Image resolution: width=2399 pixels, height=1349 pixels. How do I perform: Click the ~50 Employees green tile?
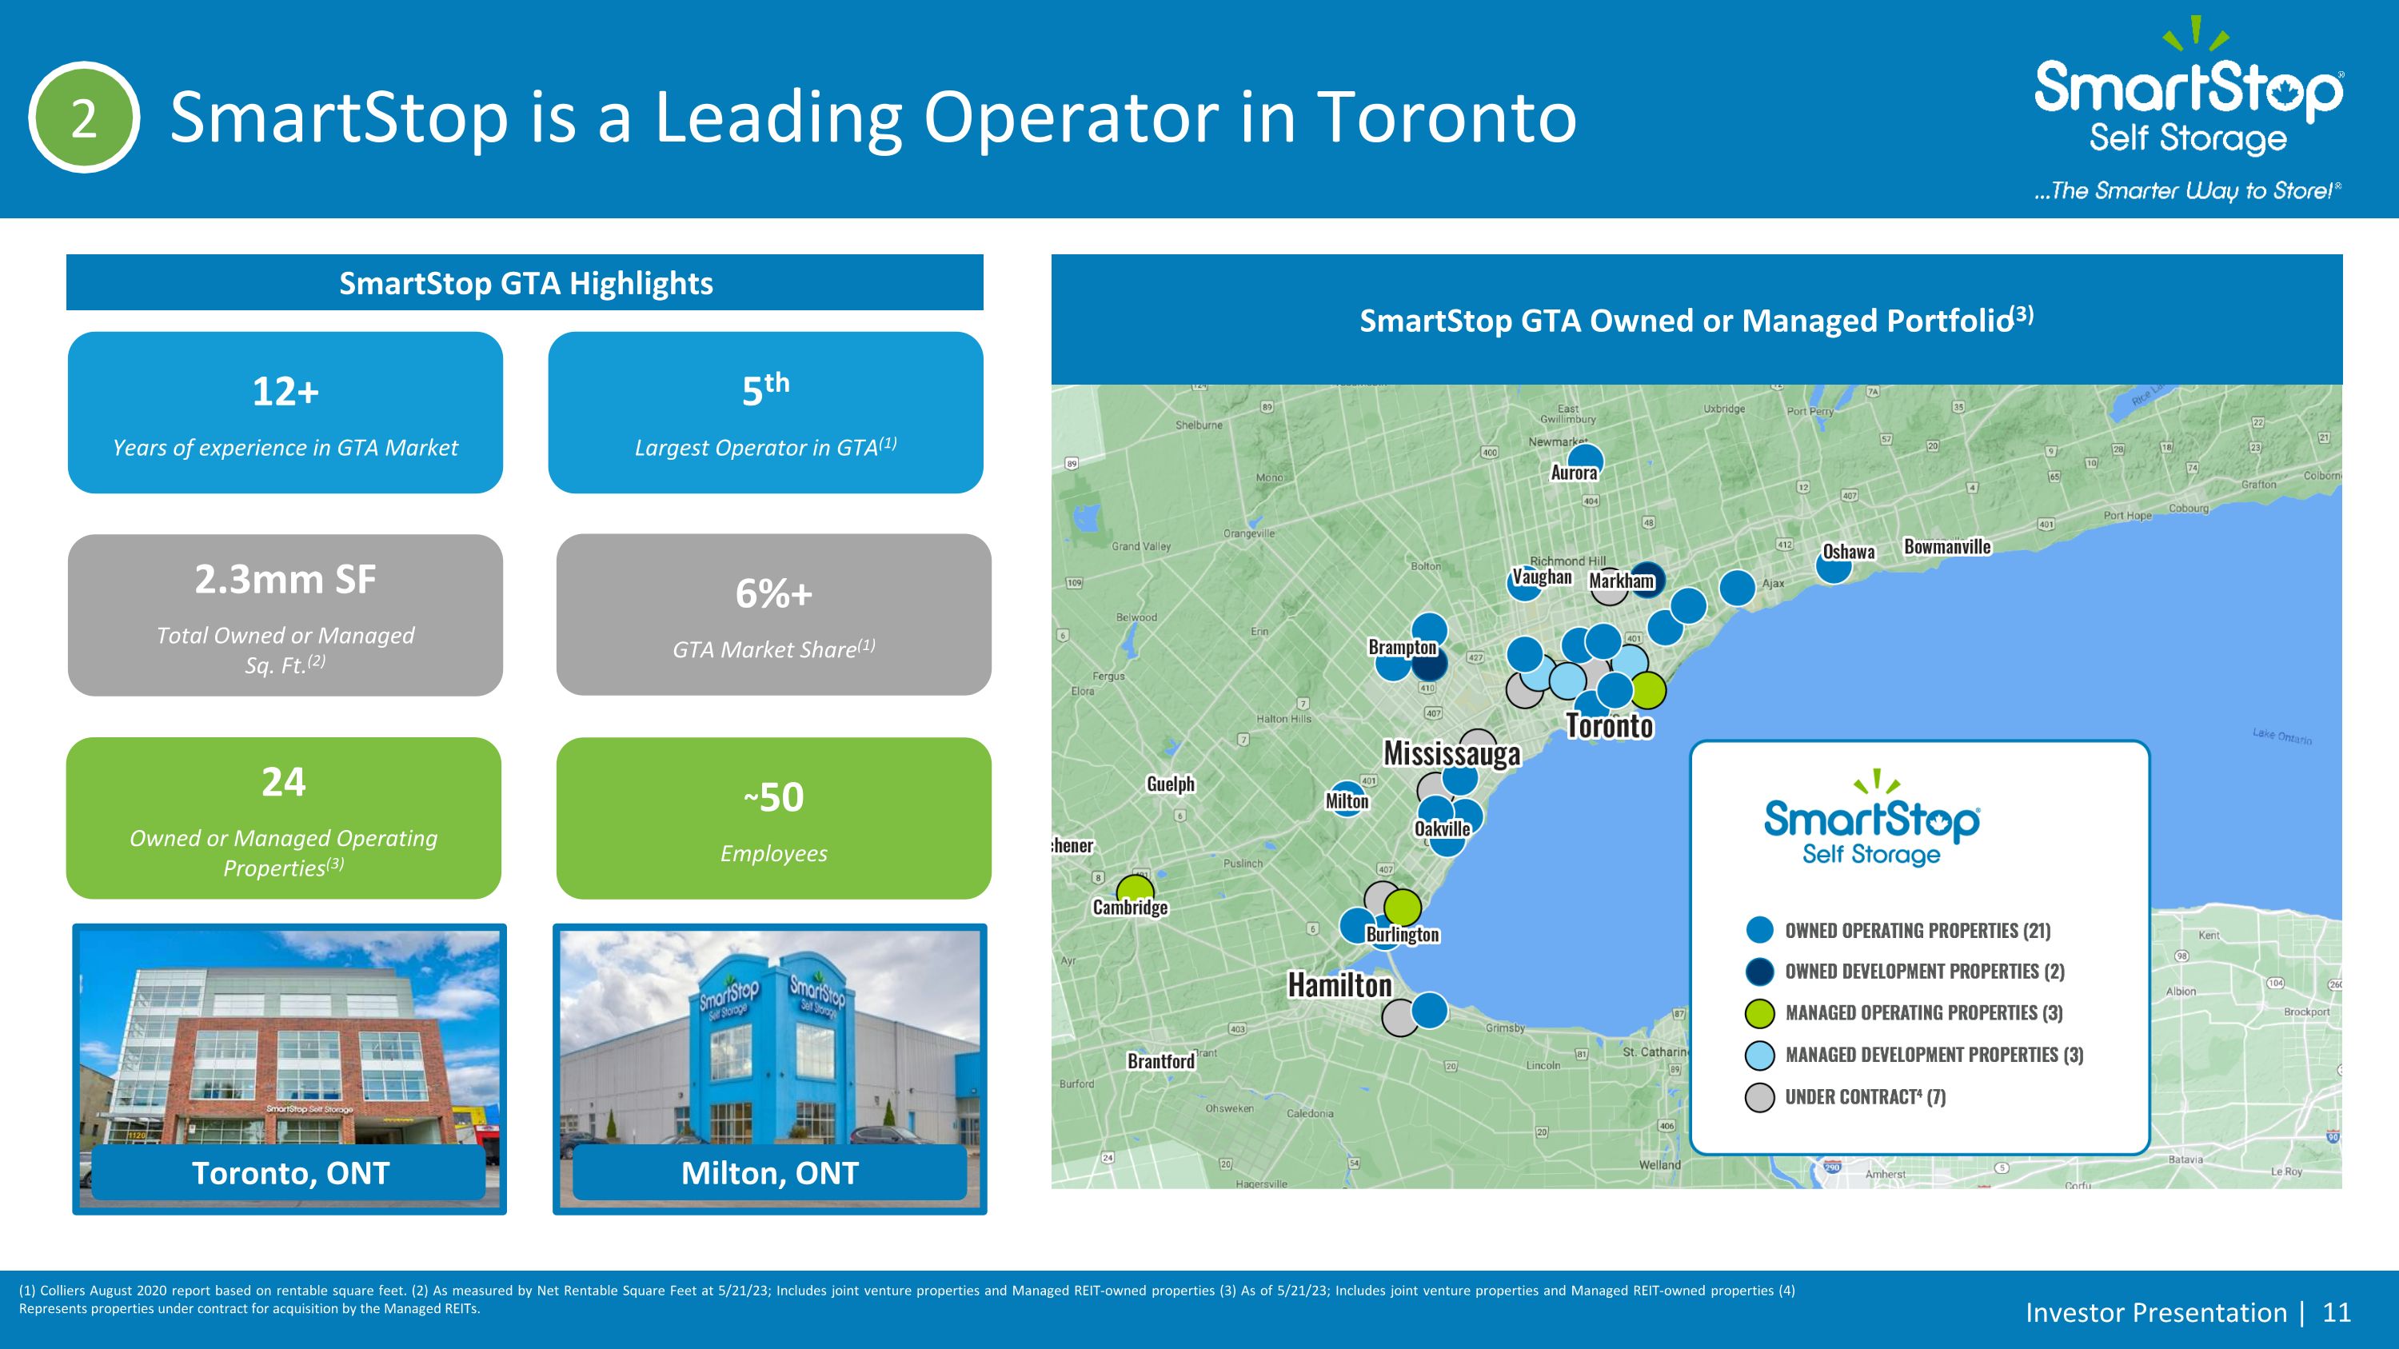point(774,818)
